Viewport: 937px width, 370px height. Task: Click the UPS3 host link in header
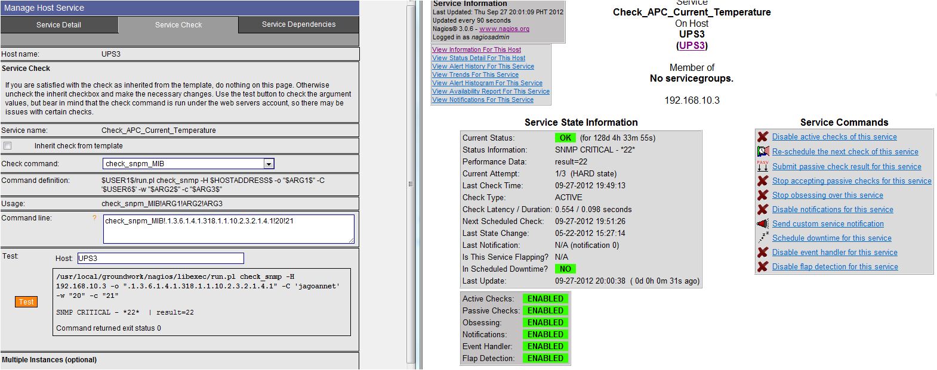(692, 45)
